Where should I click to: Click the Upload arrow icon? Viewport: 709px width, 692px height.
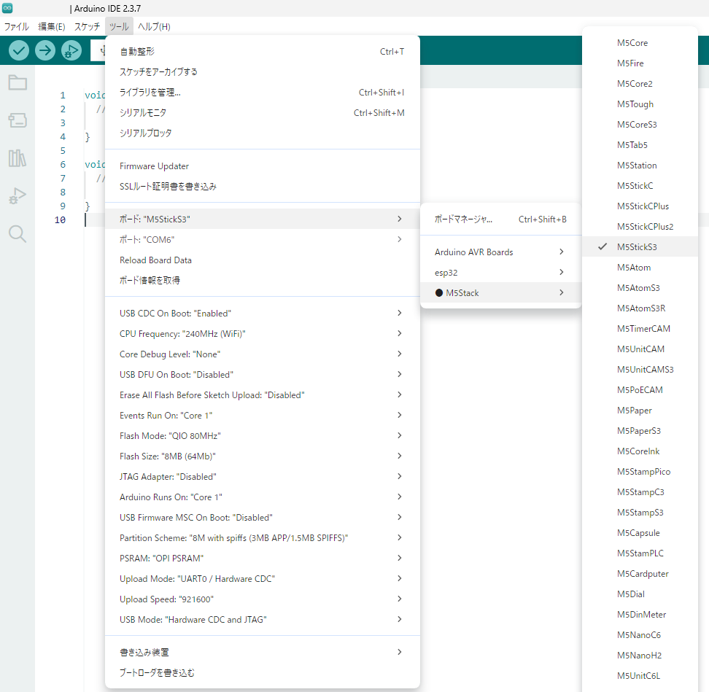(45, 50)
